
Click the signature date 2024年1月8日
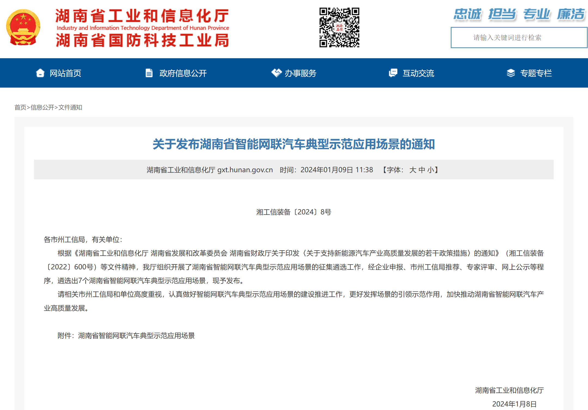[x=514, y=404]
